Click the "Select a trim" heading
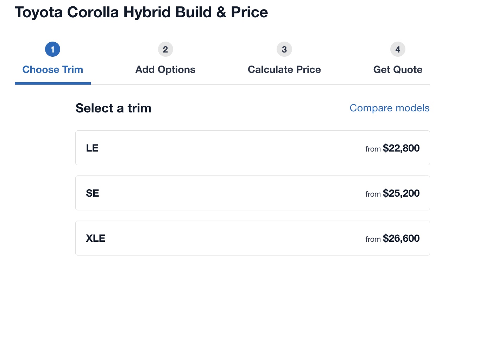This screenshot has height=351, width=492. (x=113, y=108)
